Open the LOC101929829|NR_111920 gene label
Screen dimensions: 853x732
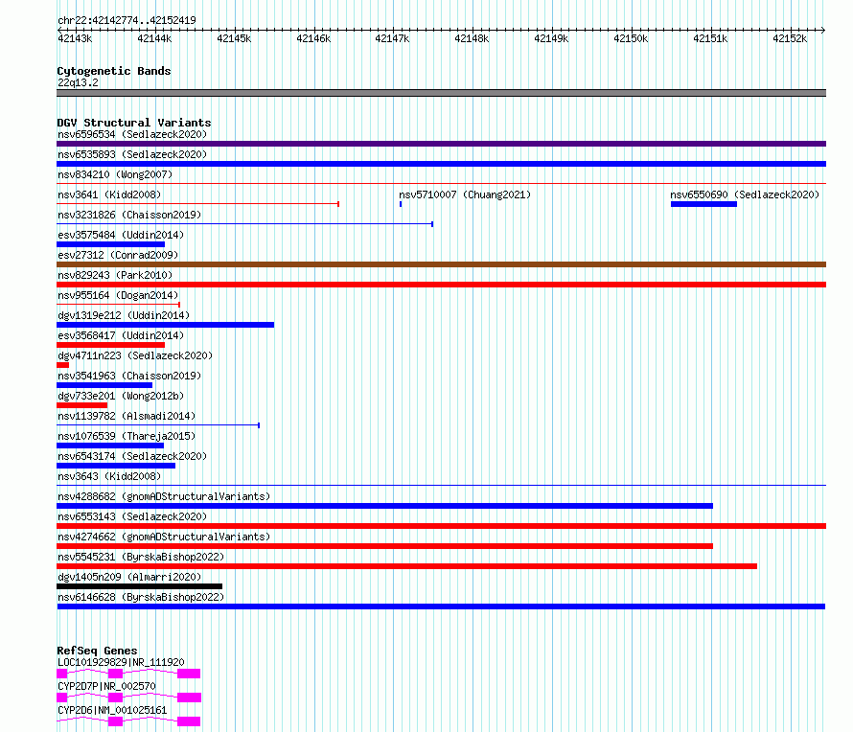click(x=121, y=662)
